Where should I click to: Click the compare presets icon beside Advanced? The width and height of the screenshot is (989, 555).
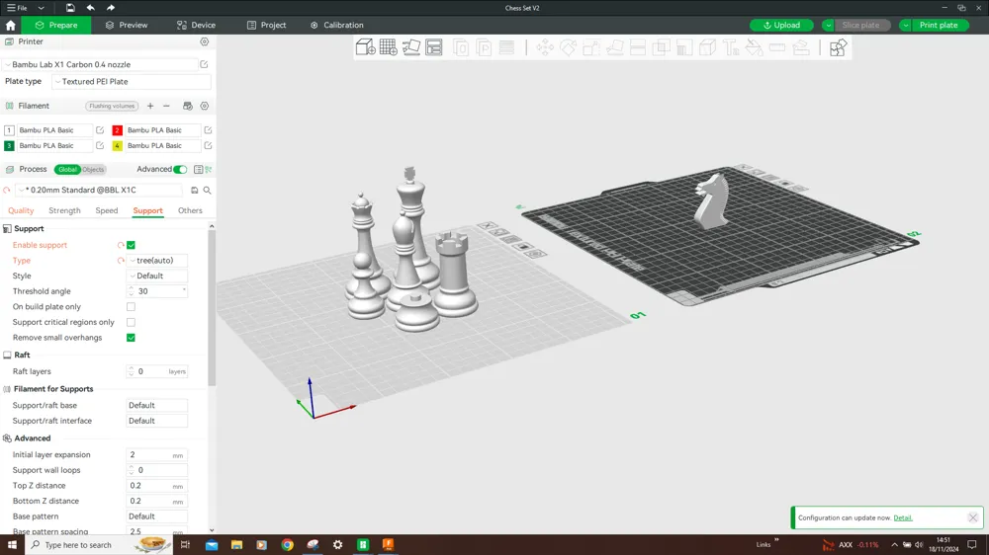pos(208,169)
